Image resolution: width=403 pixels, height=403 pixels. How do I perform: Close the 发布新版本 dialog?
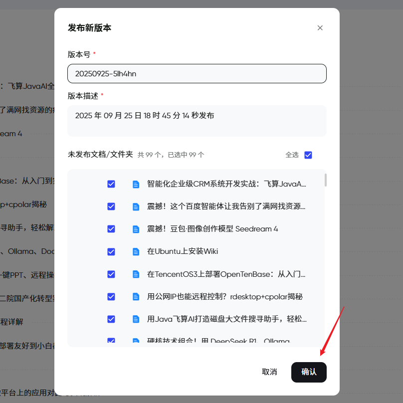320,28
